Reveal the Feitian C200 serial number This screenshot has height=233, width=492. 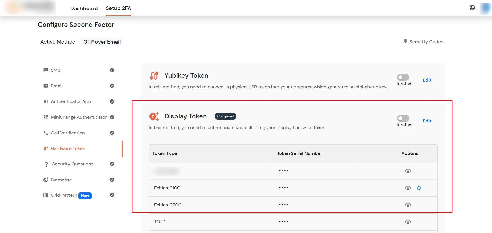point(408,205)
